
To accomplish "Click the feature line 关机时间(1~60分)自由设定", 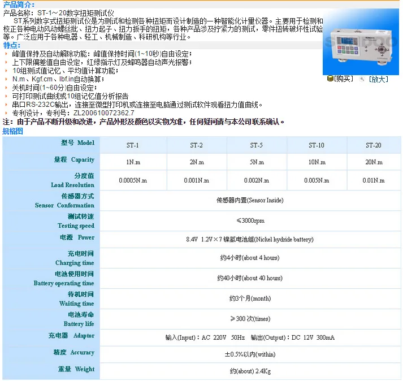I will point(54,88).
